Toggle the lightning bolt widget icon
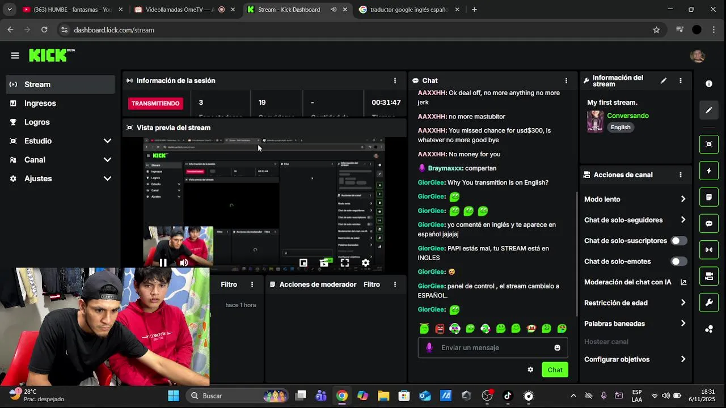Image resolution: width=726 pixels, height=408 pixels. pyautogui.click(x=709, y=171)
